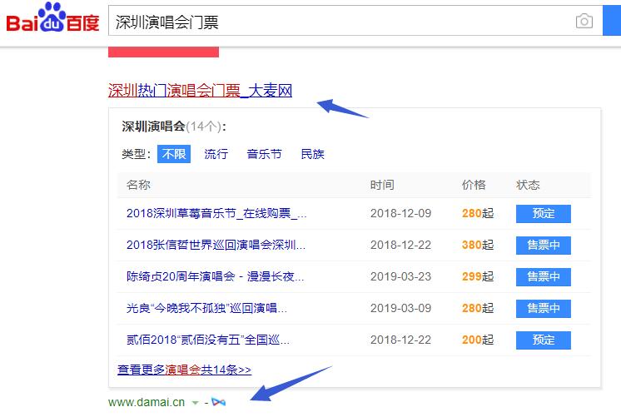Click the Baidu logo

[52, 18]
